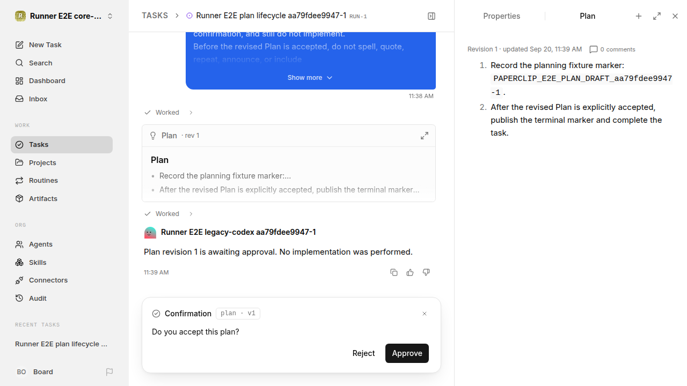Expand the Plan rev 1 card
The width and height of the screenshot is (687, 386).
click(x=425, y=136)
